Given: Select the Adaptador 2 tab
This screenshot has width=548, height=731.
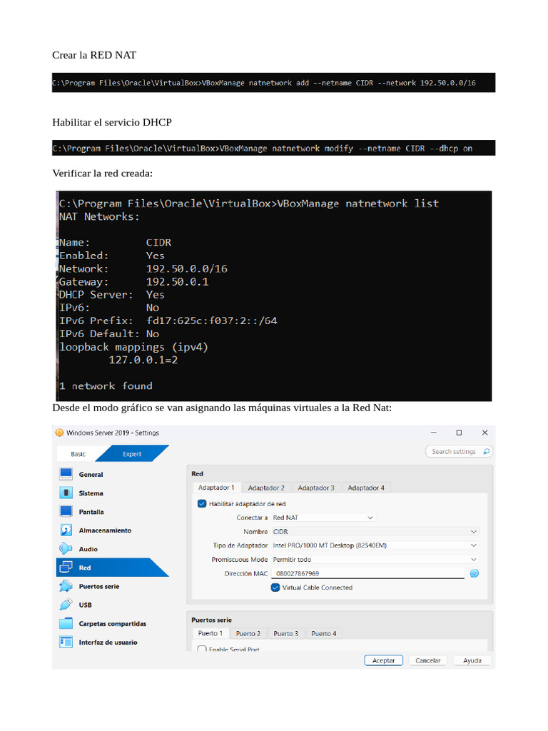Looking at the screenshot, I should [x=266, y=488].
